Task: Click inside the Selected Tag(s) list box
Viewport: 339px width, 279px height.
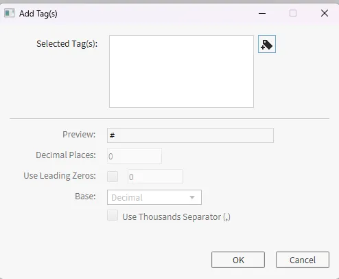Action: click(x=181, y=71)
